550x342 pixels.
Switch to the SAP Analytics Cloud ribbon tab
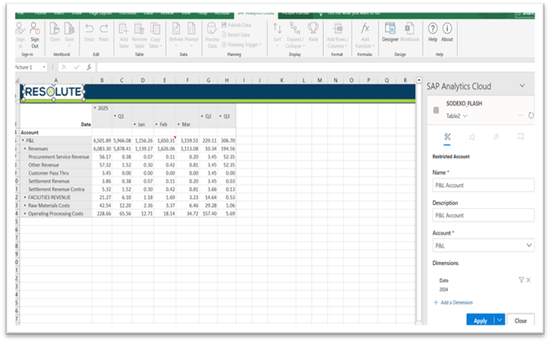point(257,13)
